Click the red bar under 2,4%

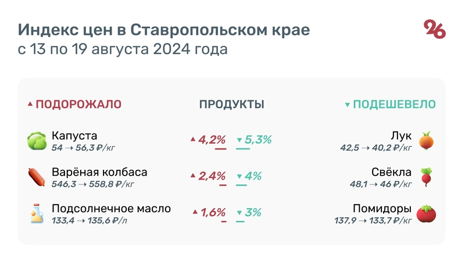pos(223,185)
